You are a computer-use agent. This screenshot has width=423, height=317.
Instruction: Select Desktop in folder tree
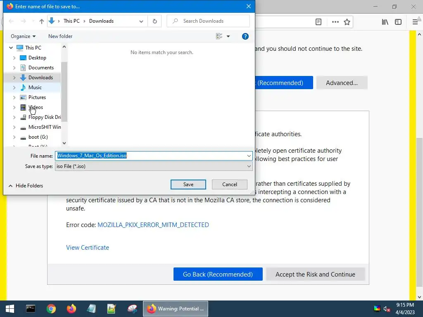[37, 58]
